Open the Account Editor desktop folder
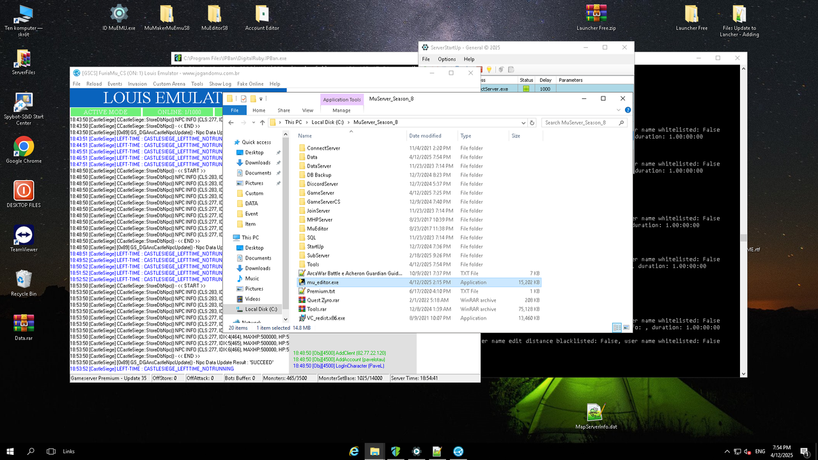This screenshot has width=818, height=460. pos(262,17)
